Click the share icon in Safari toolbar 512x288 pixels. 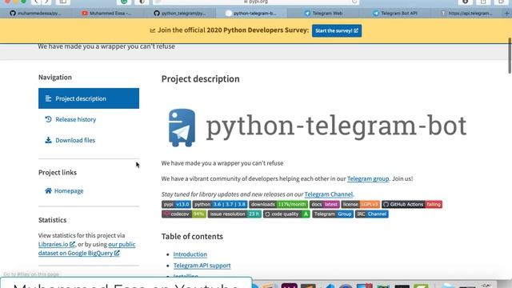pos(483,2)
